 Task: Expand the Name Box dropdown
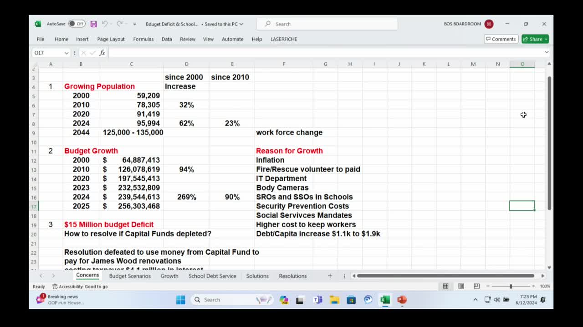tap(66, 53)
